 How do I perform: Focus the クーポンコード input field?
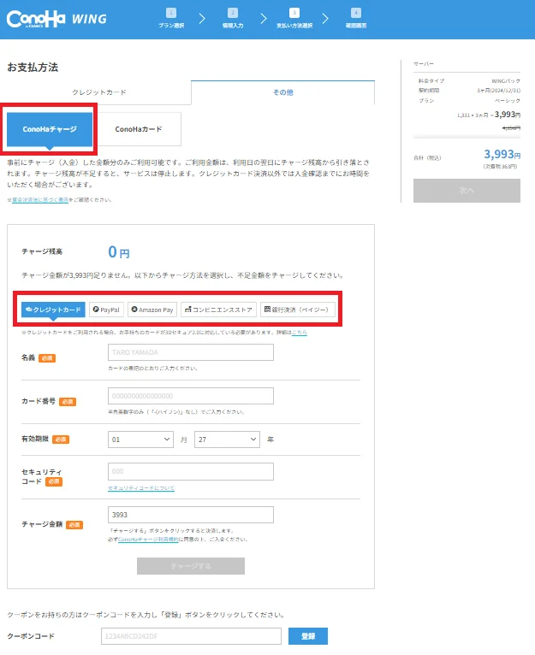pos(191,636)
